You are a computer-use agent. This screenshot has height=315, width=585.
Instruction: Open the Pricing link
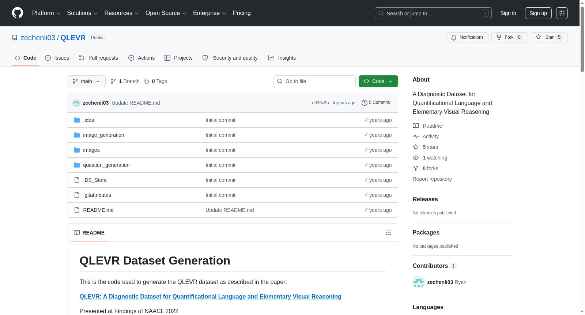pos(242,13)
